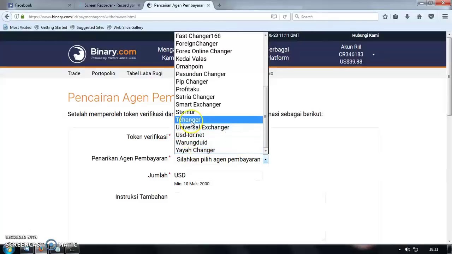Click the Jumlah amount input field

pos(224,175)
